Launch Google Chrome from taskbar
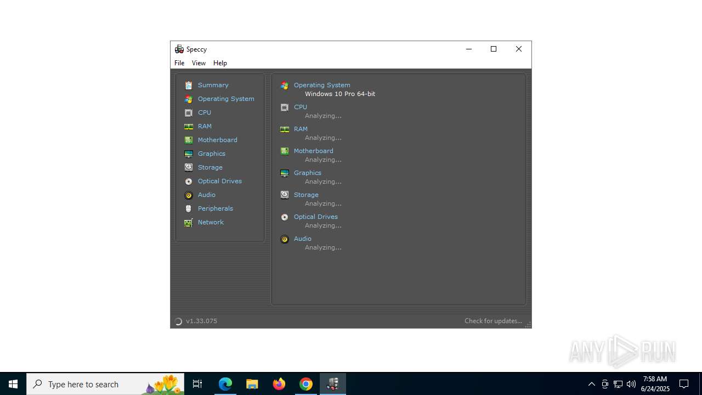 pos(306,384)
